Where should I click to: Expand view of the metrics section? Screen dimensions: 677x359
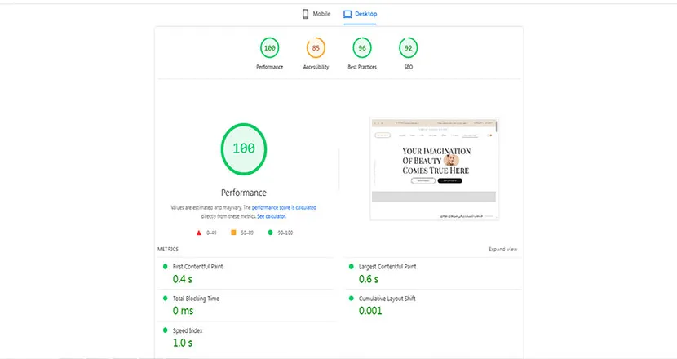pos(502,249)
